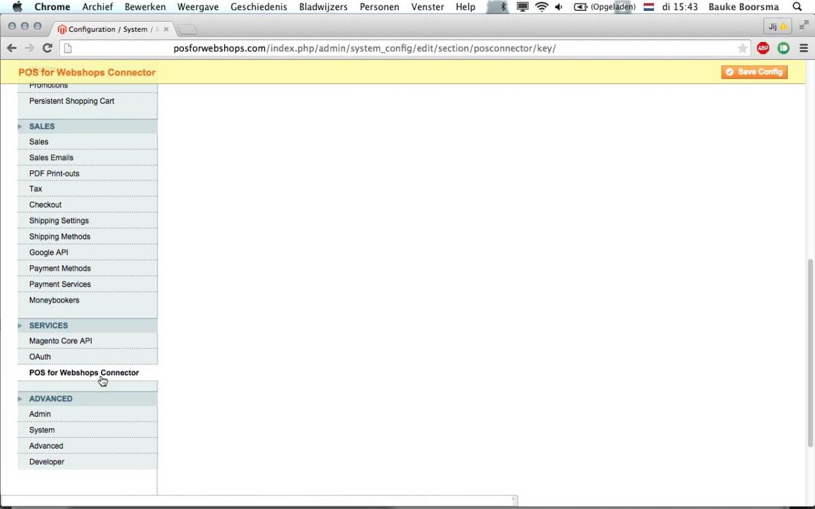Open the display mirroring menu icon
This screenshot has width=815, height=509.
coord(522,7)
